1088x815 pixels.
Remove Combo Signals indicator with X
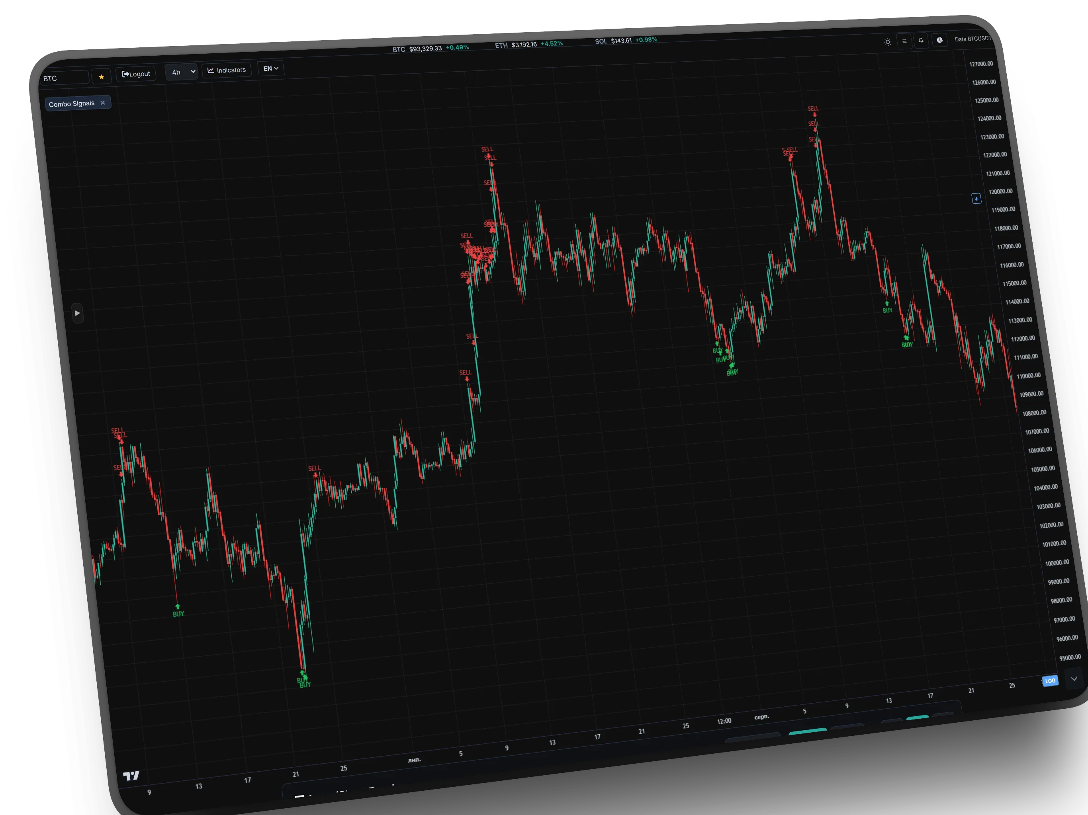coord(103,103)
